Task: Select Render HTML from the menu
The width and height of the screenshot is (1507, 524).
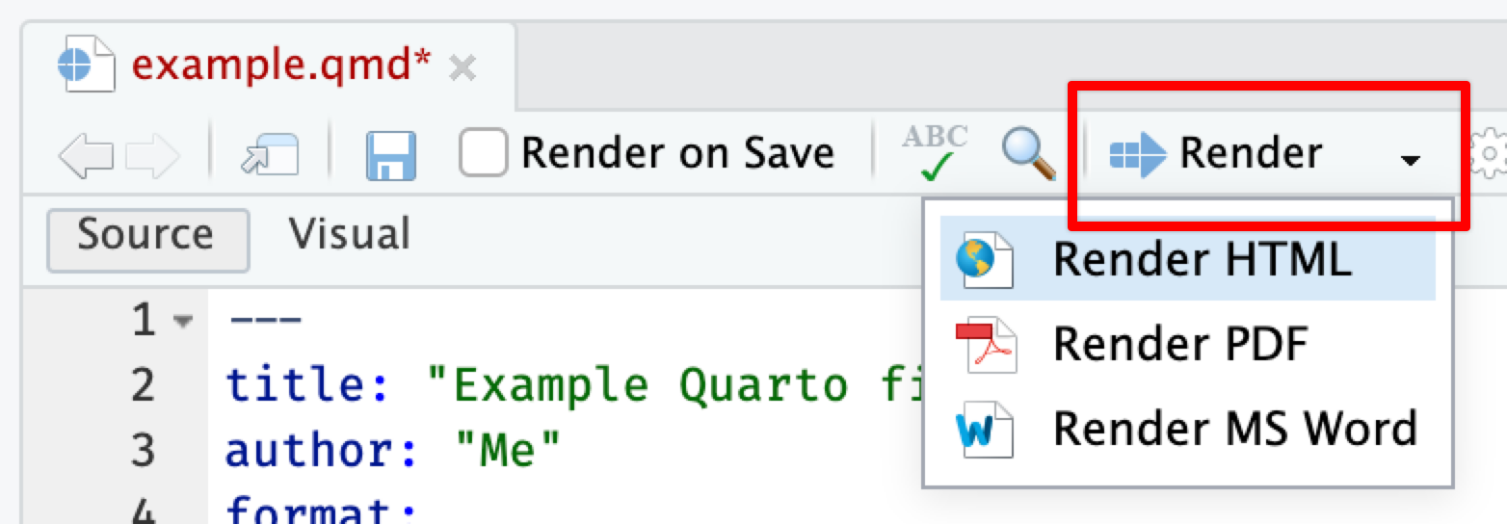Action: click(x=1187, y=259)
